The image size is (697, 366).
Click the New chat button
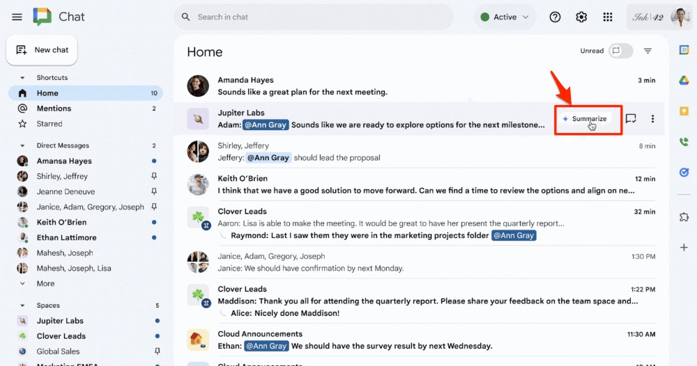click(42, 50)
